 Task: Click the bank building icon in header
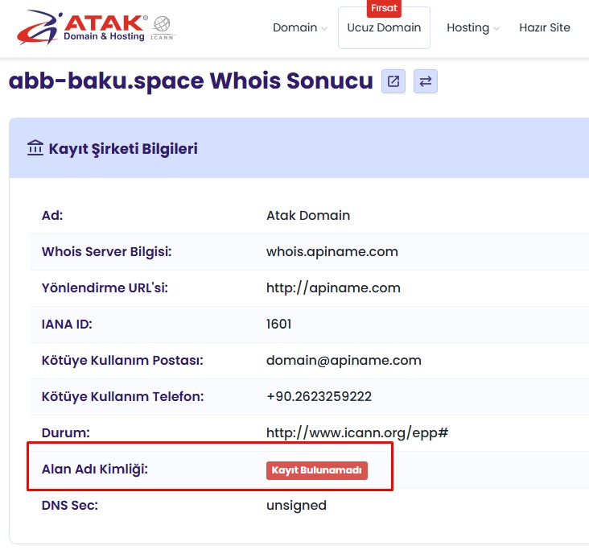coord(35,148)
